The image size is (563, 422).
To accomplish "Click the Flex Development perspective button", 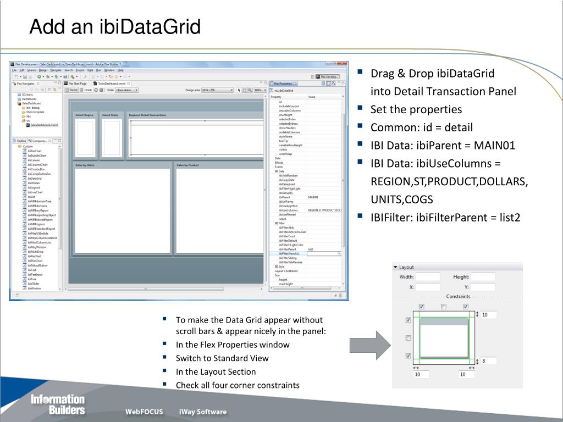I will [x=327, y=77].
